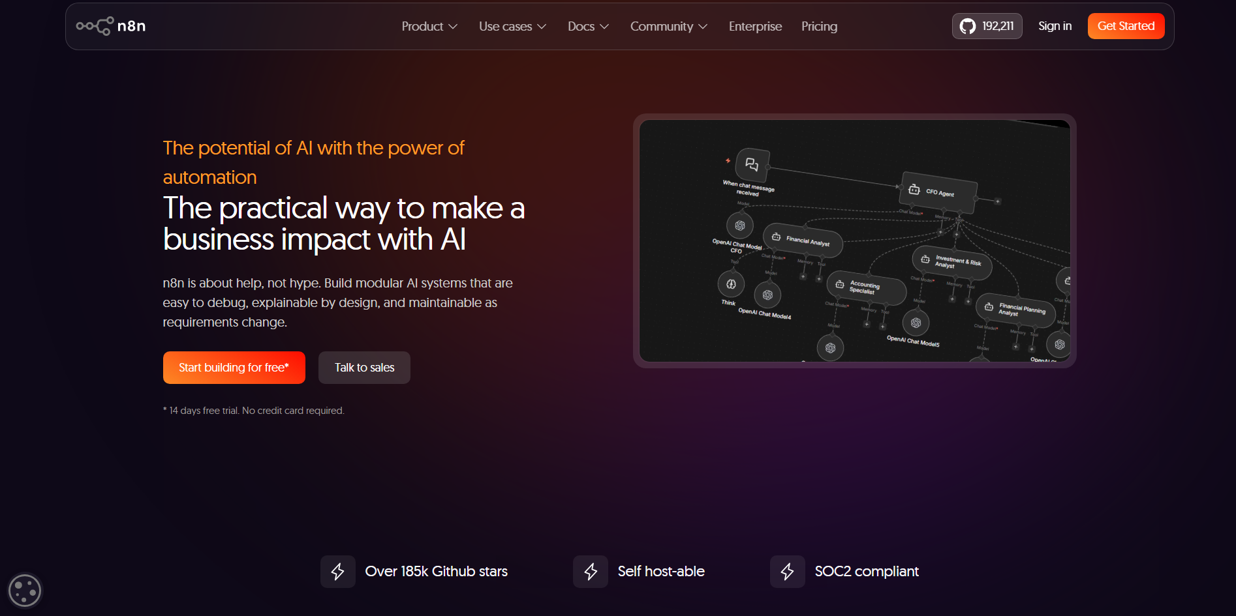Open the Community dropdown menu
This screenshot has width=1236, height=616.
click(x=668, y=26)
